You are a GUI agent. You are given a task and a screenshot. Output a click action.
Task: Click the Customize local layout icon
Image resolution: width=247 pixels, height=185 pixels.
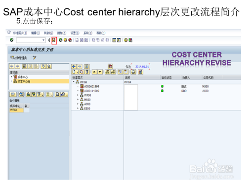[x=130, y=40]
